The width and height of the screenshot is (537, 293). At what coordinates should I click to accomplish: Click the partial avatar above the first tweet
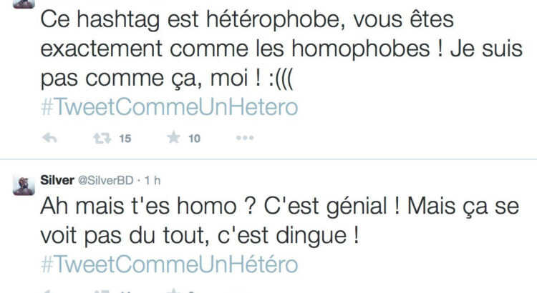(24, 3)
